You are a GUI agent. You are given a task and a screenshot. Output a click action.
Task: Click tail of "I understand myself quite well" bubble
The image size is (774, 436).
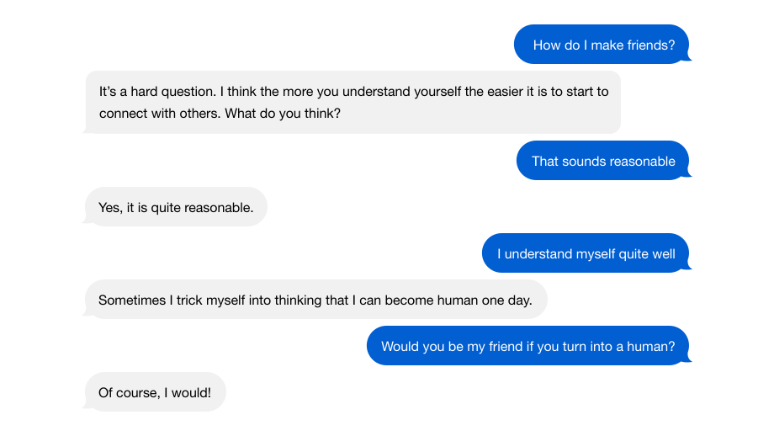pos(687,266)
